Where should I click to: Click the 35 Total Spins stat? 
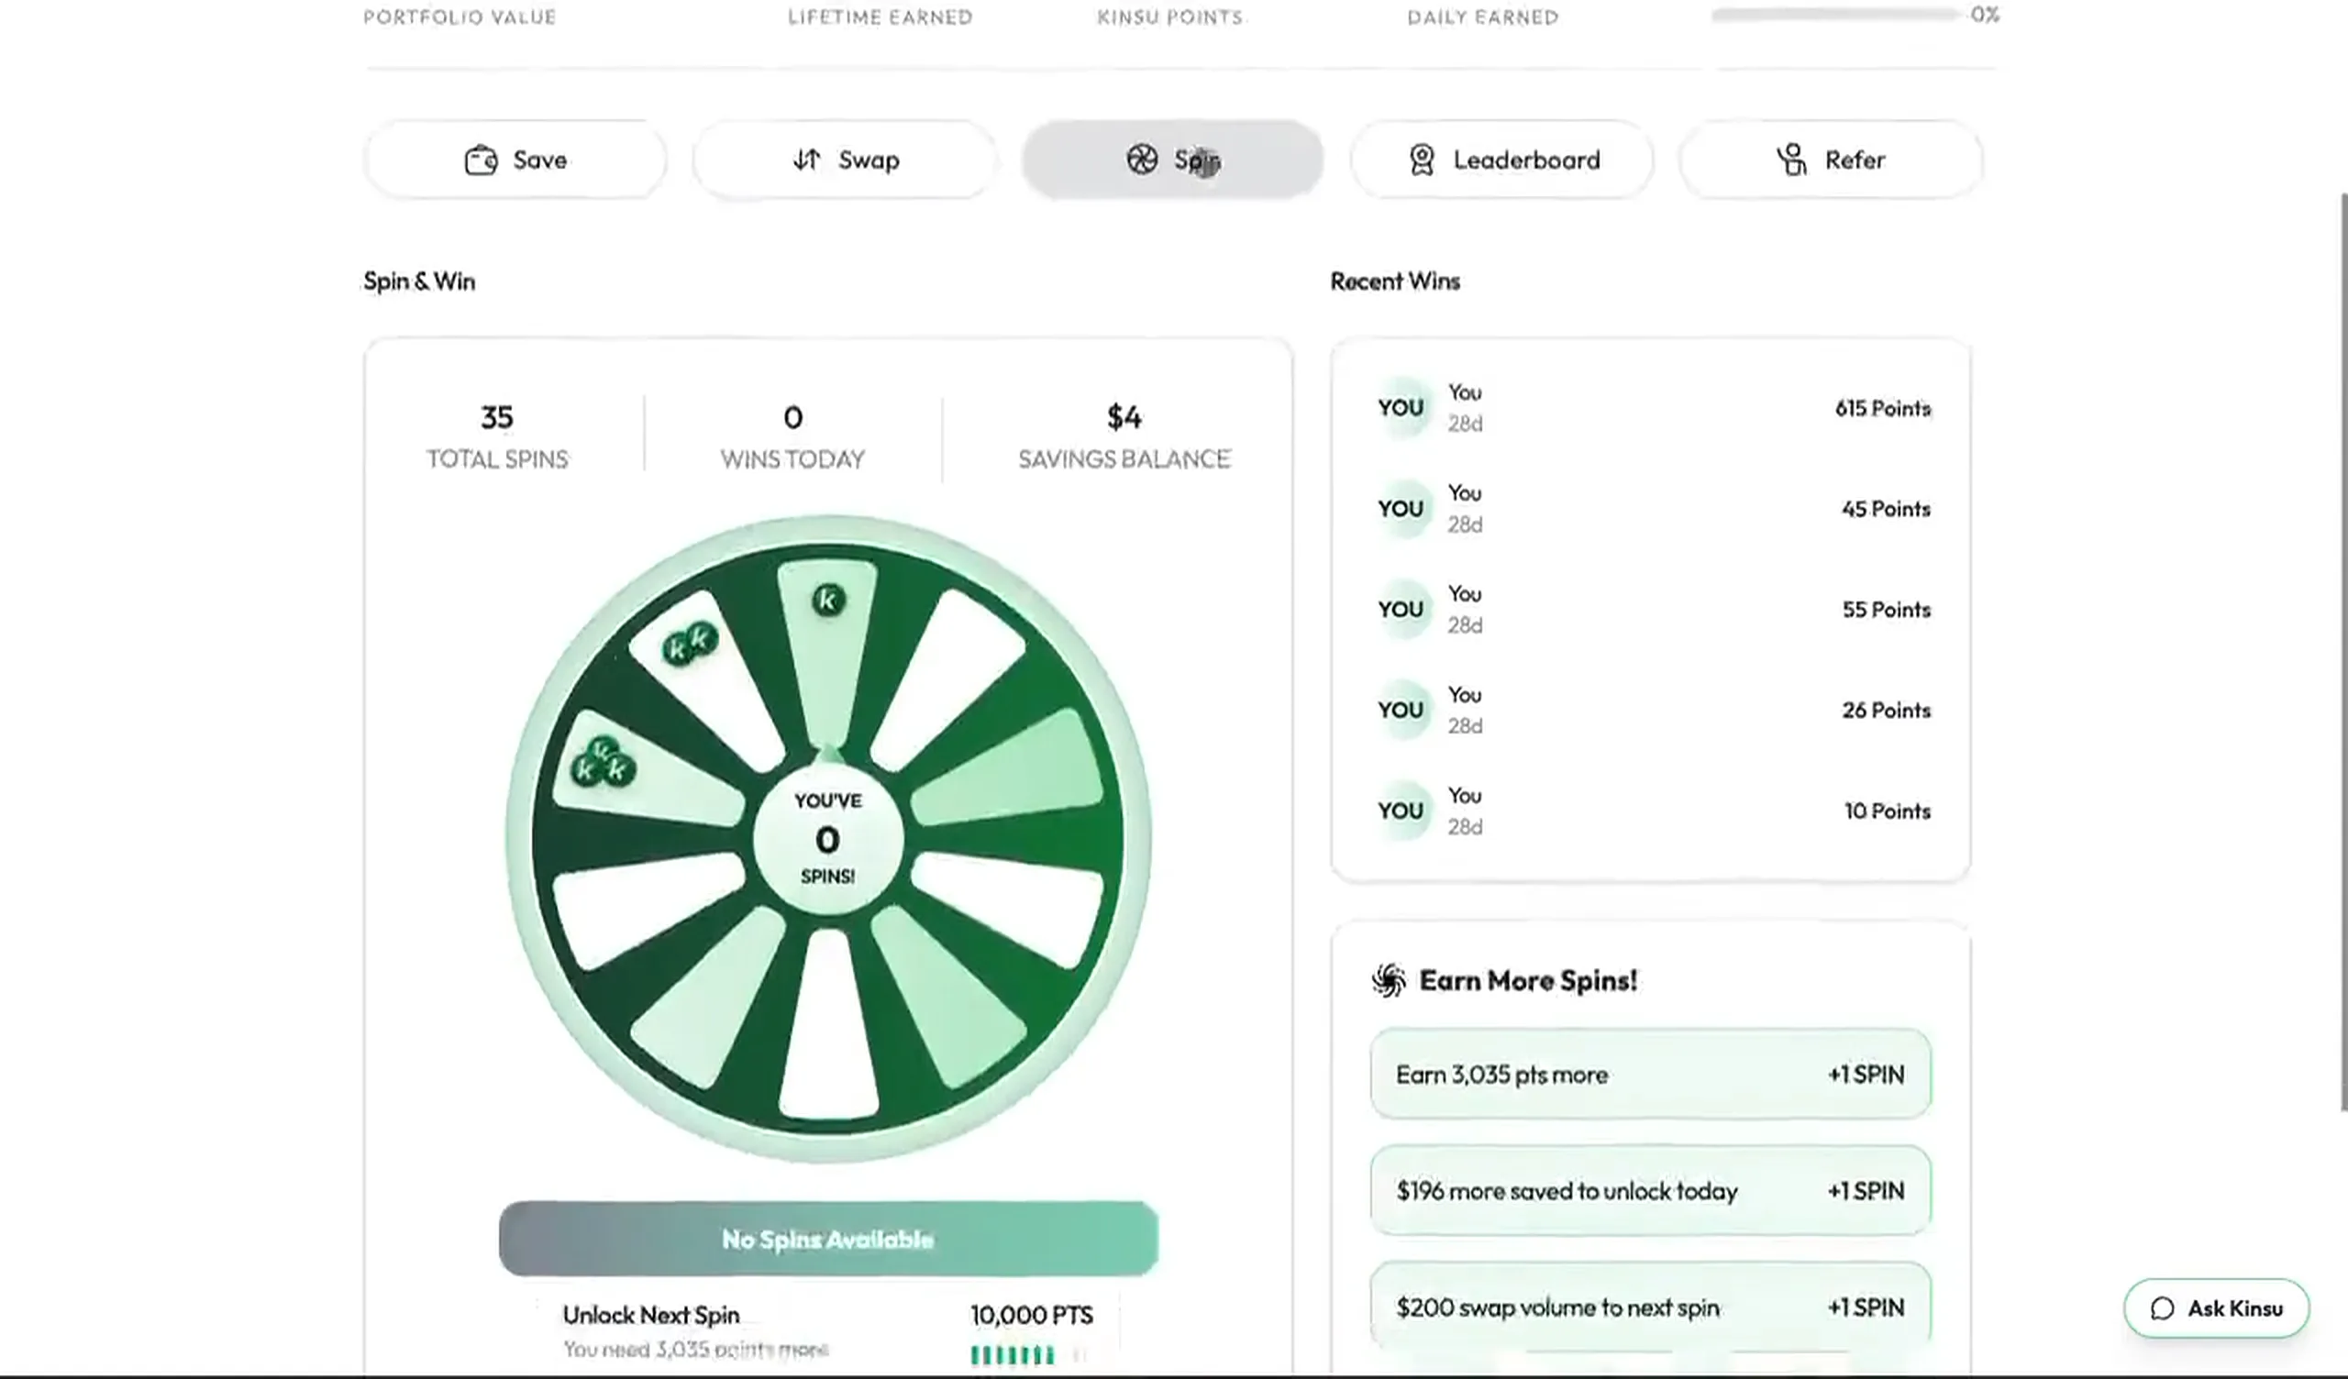point(496,436)
